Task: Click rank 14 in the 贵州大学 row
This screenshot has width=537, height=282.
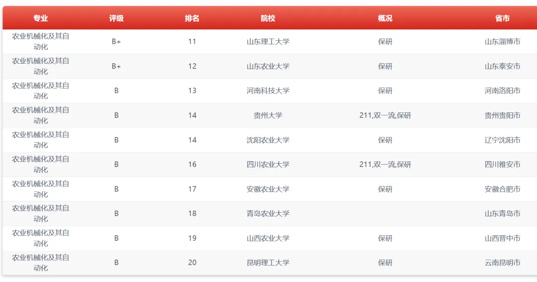Action: click(192, 115)
